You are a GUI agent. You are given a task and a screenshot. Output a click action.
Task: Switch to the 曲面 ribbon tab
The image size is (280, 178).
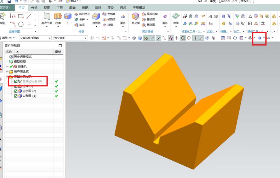pos(72,8)
